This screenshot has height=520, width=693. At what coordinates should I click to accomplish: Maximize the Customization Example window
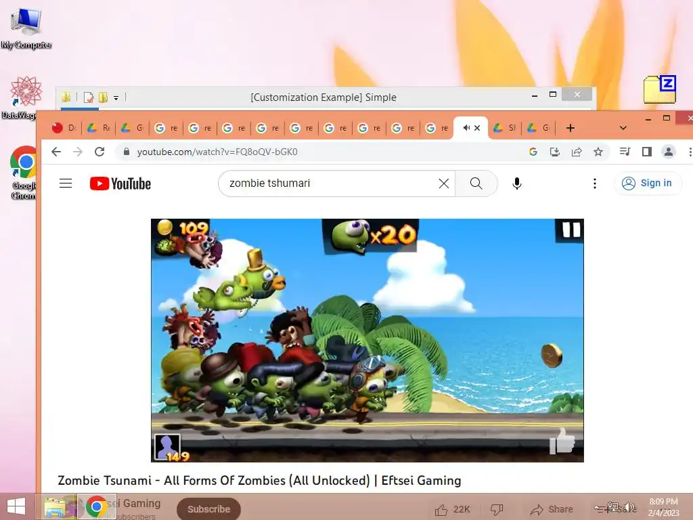coord(553,94)
